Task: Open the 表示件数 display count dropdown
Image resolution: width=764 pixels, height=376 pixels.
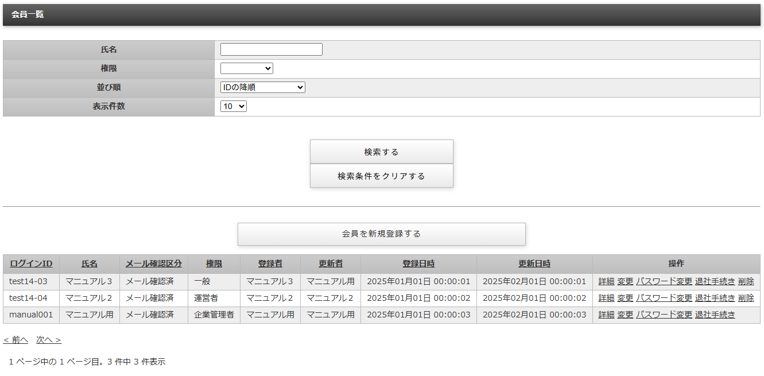Action: point(233,106)
